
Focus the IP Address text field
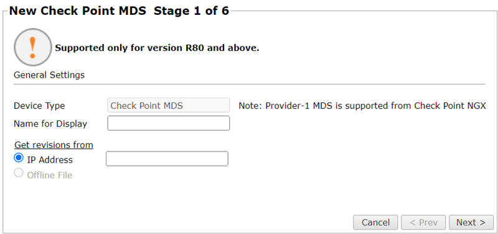coord(167,159)
